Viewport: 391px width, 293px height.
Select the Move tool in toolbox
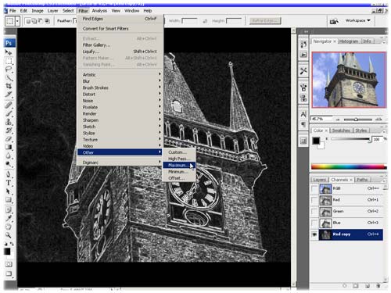[9, 52]
